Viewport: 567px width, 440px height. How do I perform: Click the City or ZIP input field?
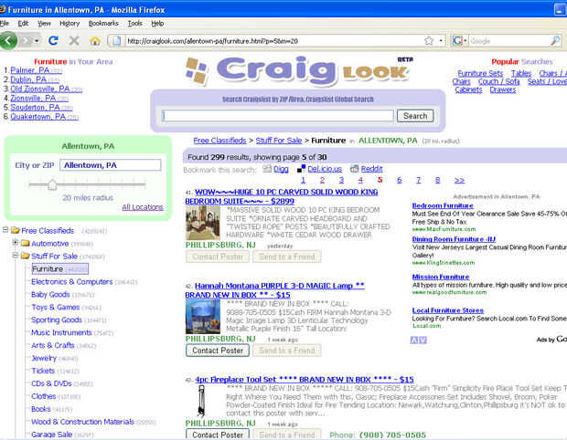[111, 165]
